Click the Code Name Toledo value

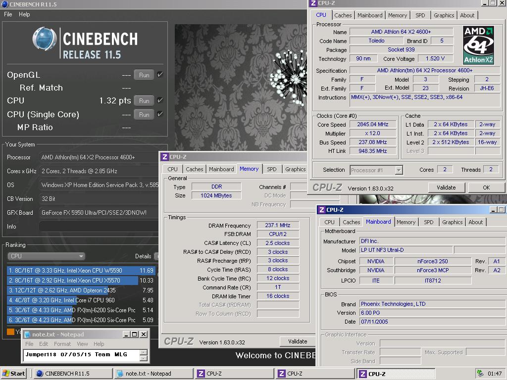click(376, 41)
